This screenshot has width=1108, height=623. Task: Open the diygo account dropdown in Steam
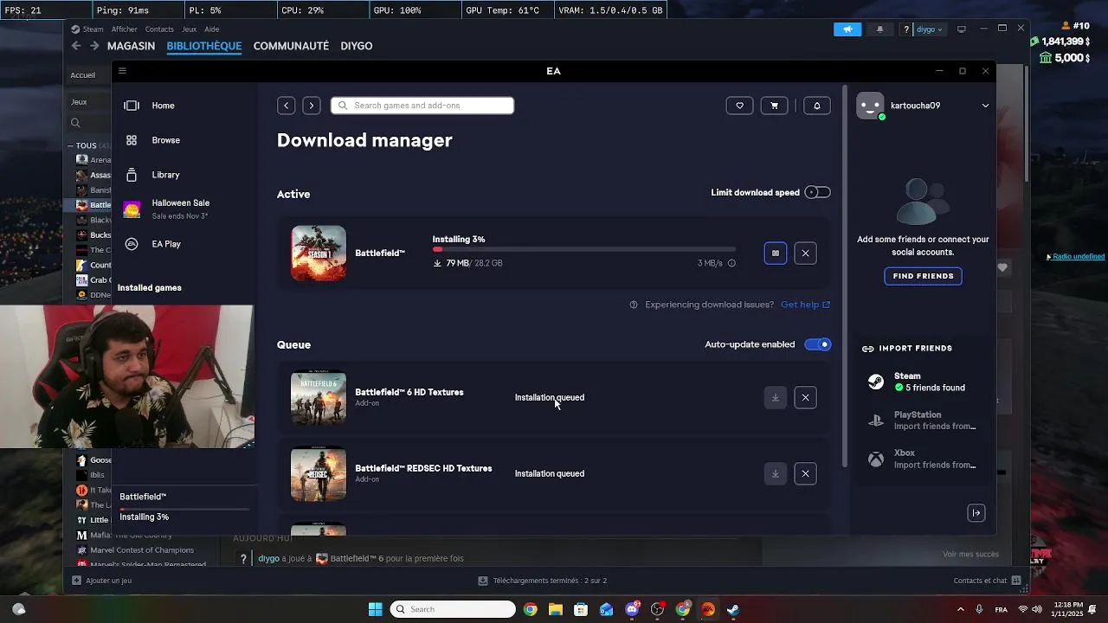click(x=930, y=29)
